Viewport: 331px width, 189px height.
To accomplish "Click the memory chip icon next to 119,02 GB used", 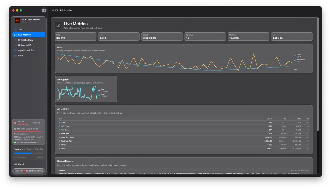I will click(x=15, y=129).
